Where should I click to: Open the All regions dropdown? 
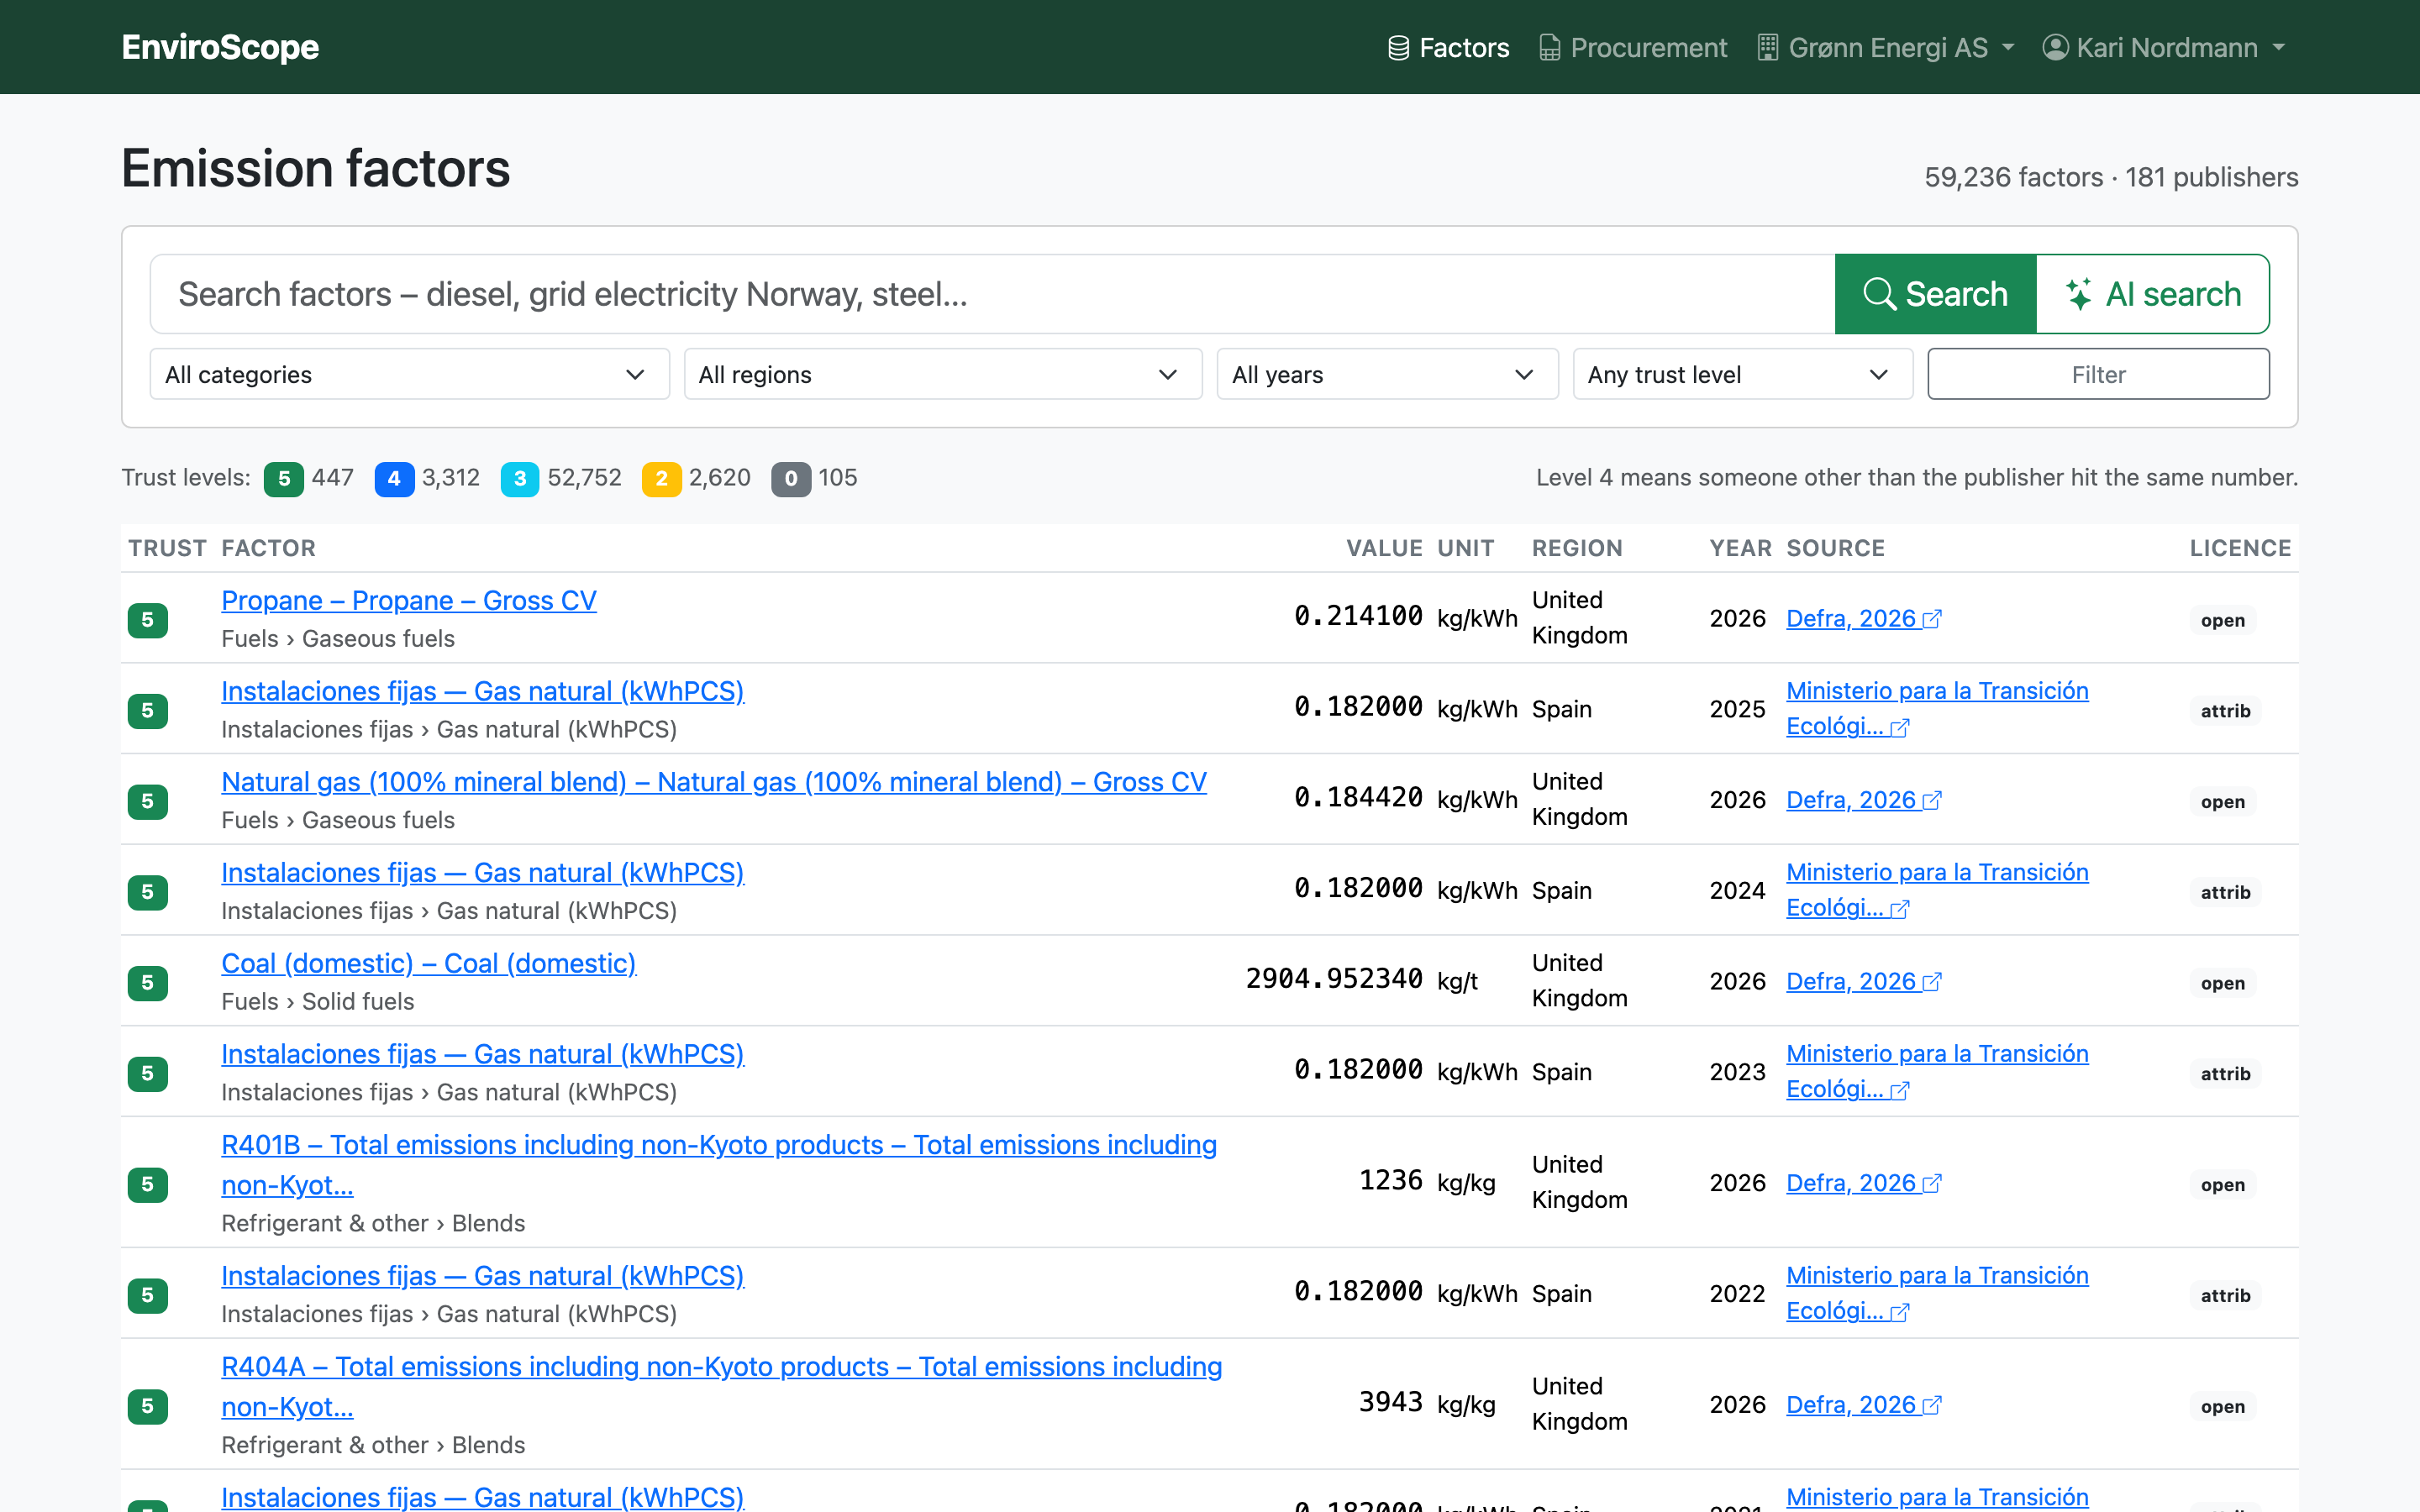click(x=942, y=374)
